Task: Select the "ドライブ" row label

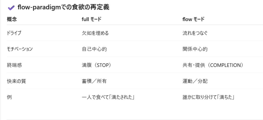Action: tap(14, 33)
